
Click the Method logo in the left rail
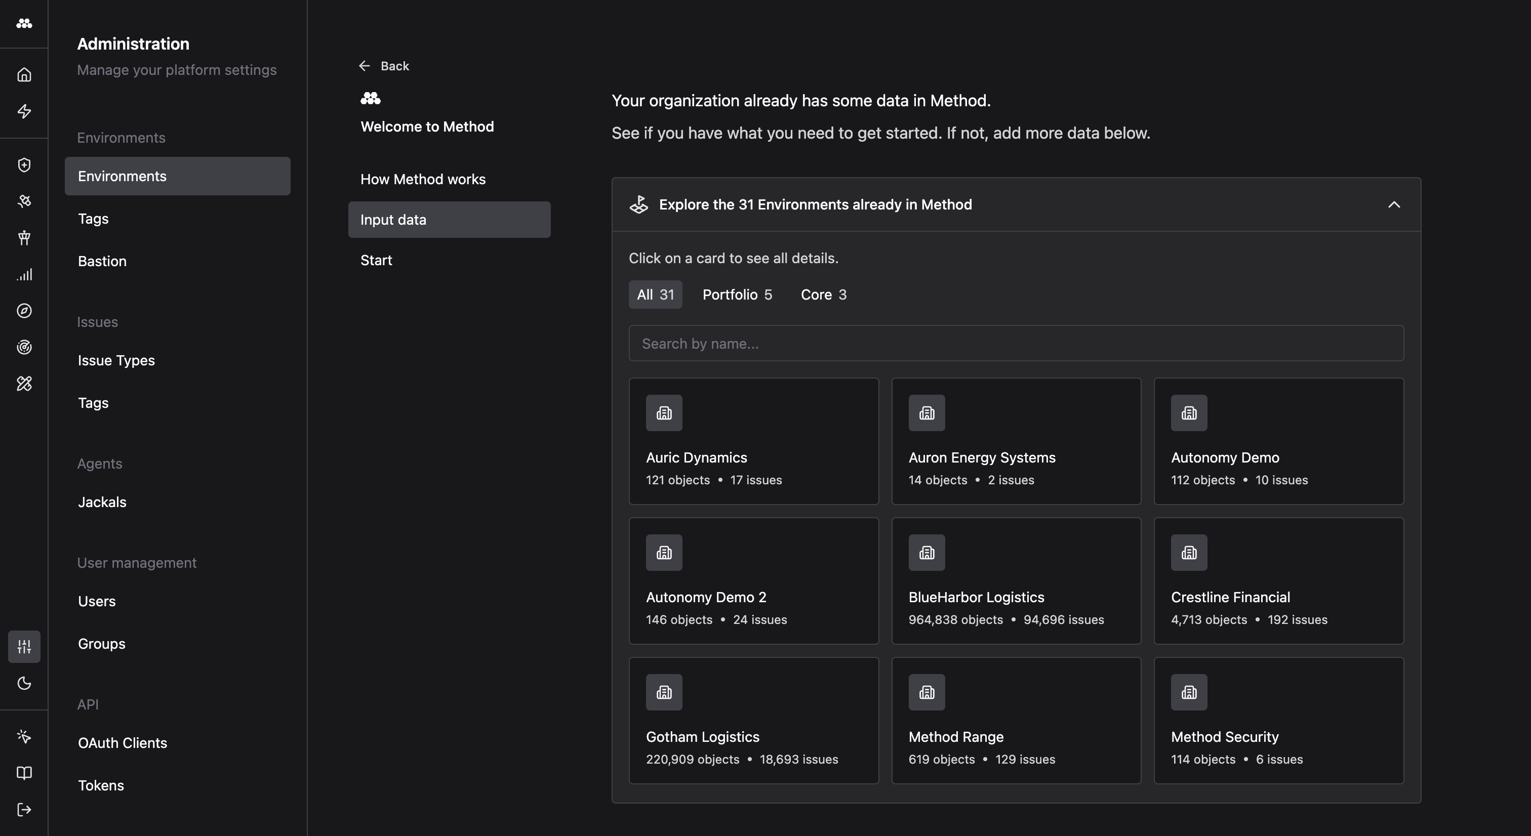(x=24, y=23)
